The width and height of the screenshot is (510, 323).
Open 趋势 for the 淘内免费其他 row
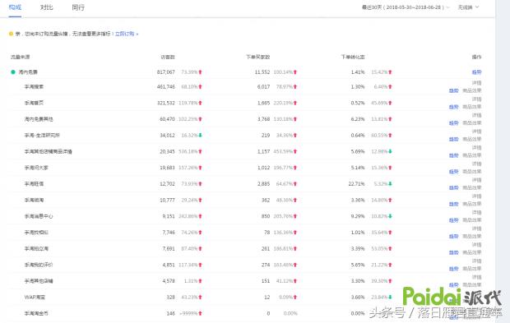(454, 123)
